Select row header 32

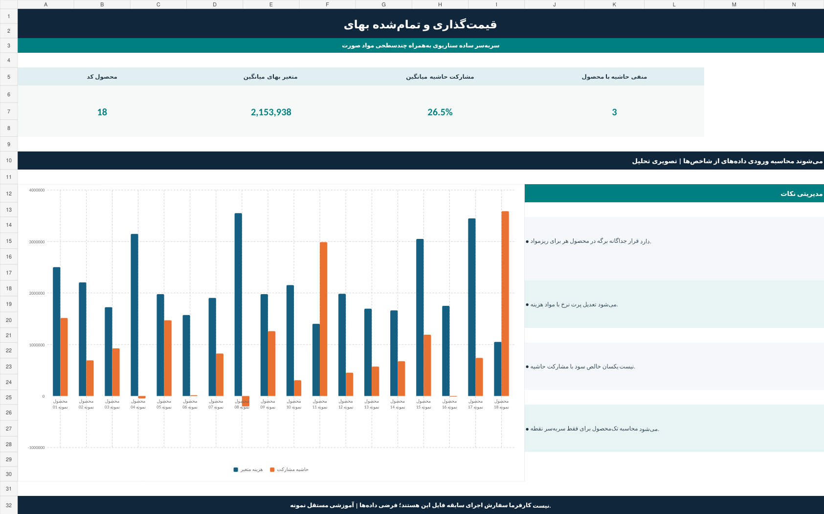coord(9,505)
